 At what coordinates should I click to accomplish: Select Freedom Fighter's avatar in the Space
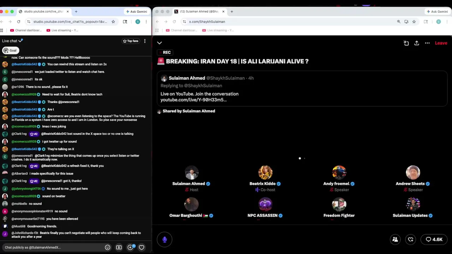pyautogui.click(x=339, y=204)
